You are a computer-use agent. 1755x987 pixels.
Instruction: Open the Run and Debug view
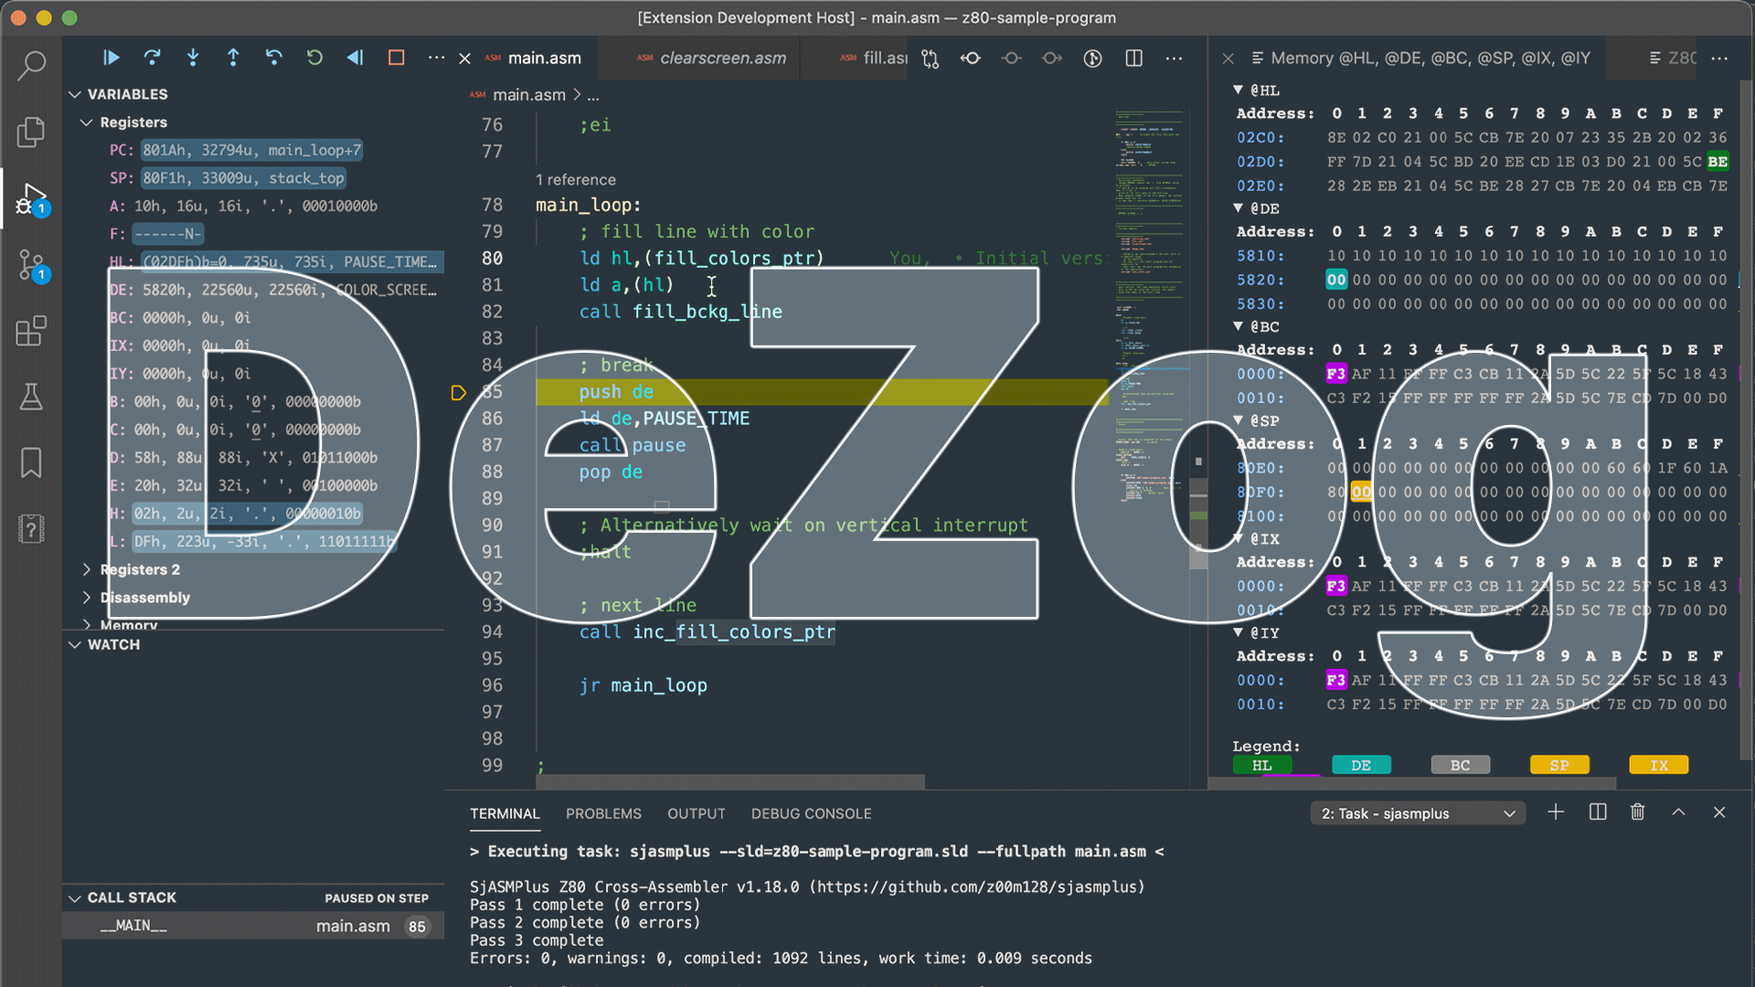point(31,198)
